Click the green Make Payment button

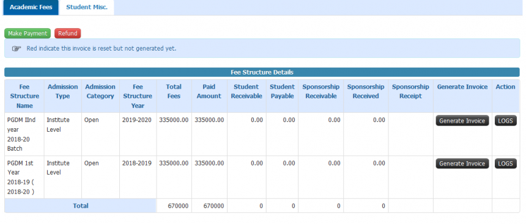pos(28,34)
